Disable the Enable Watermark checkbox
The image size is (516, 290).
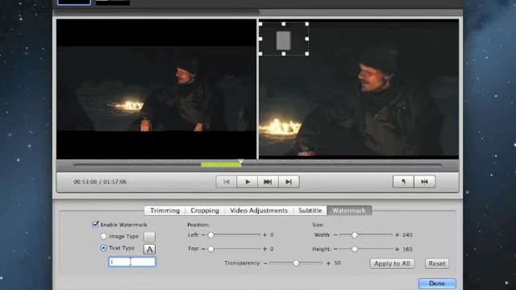pos(95,225)
